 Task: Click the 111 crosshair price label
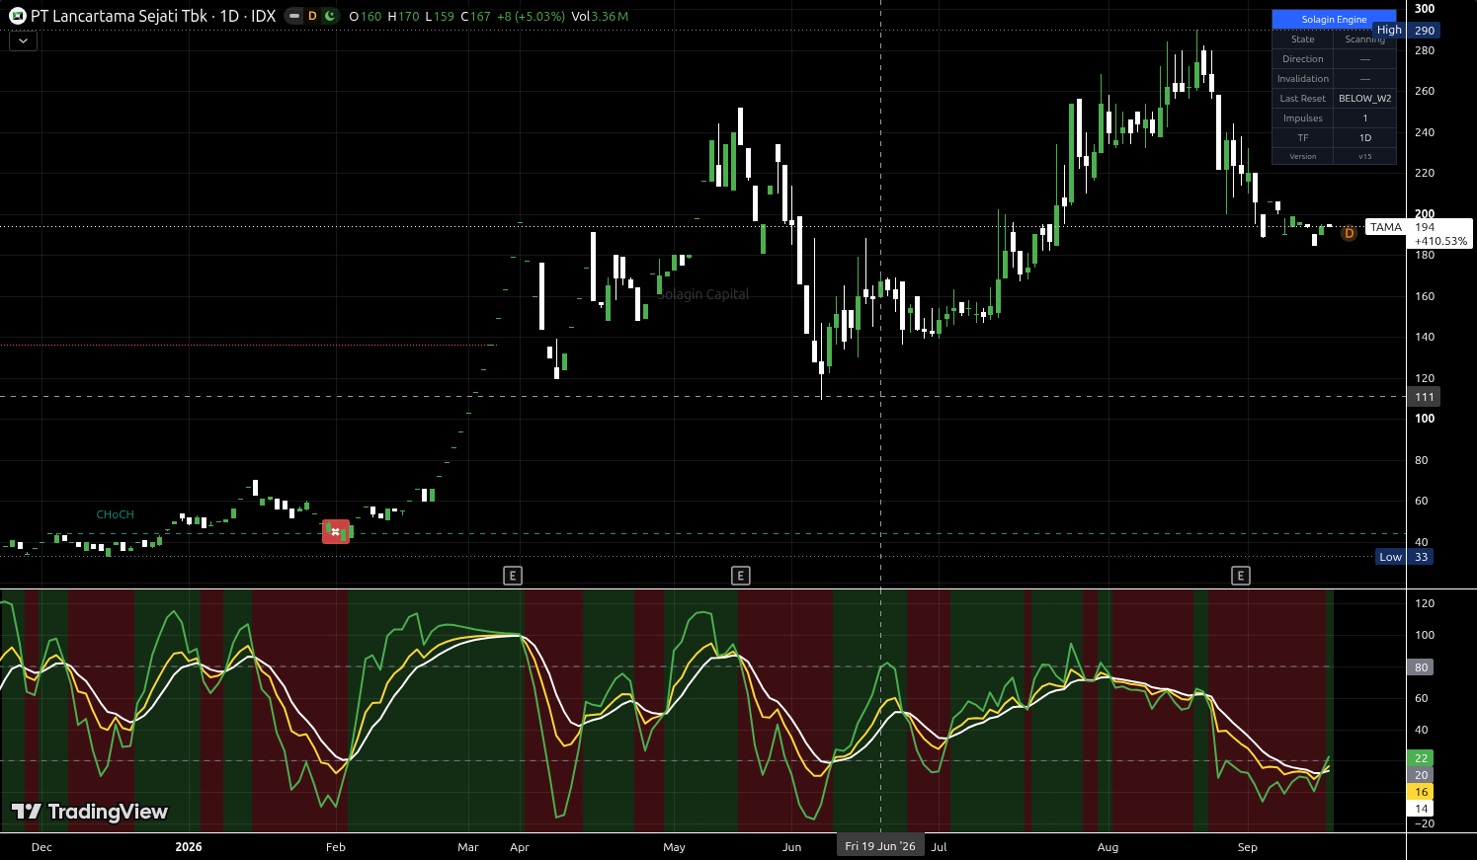tap(1424, 397)
